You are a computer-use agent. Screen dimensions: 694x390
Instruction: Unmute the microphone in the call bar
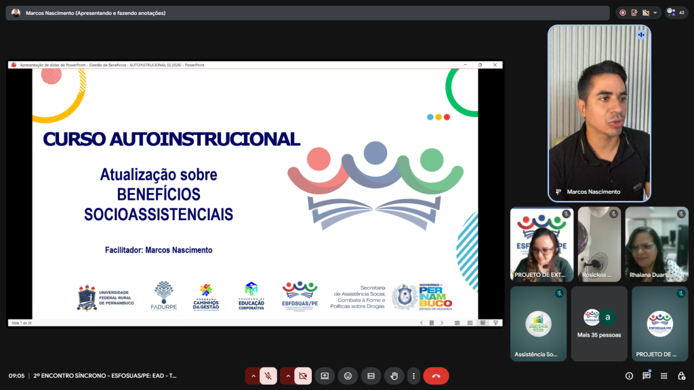(268, 376)
